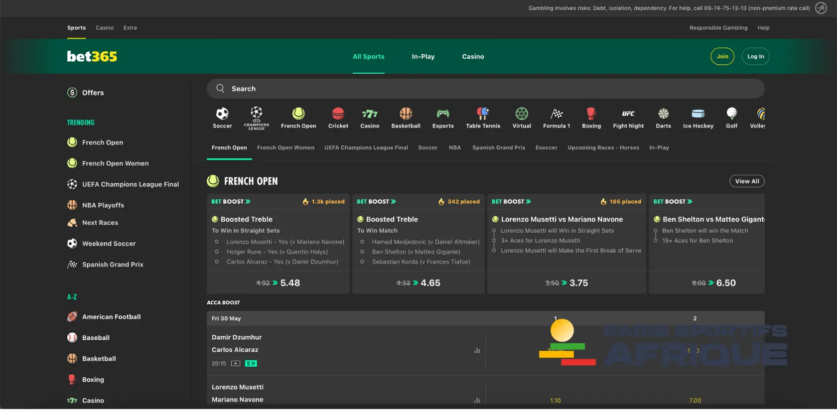Open Baseball from A-Z list
Screen dimensions: 837x410
(x=88, y=338)
